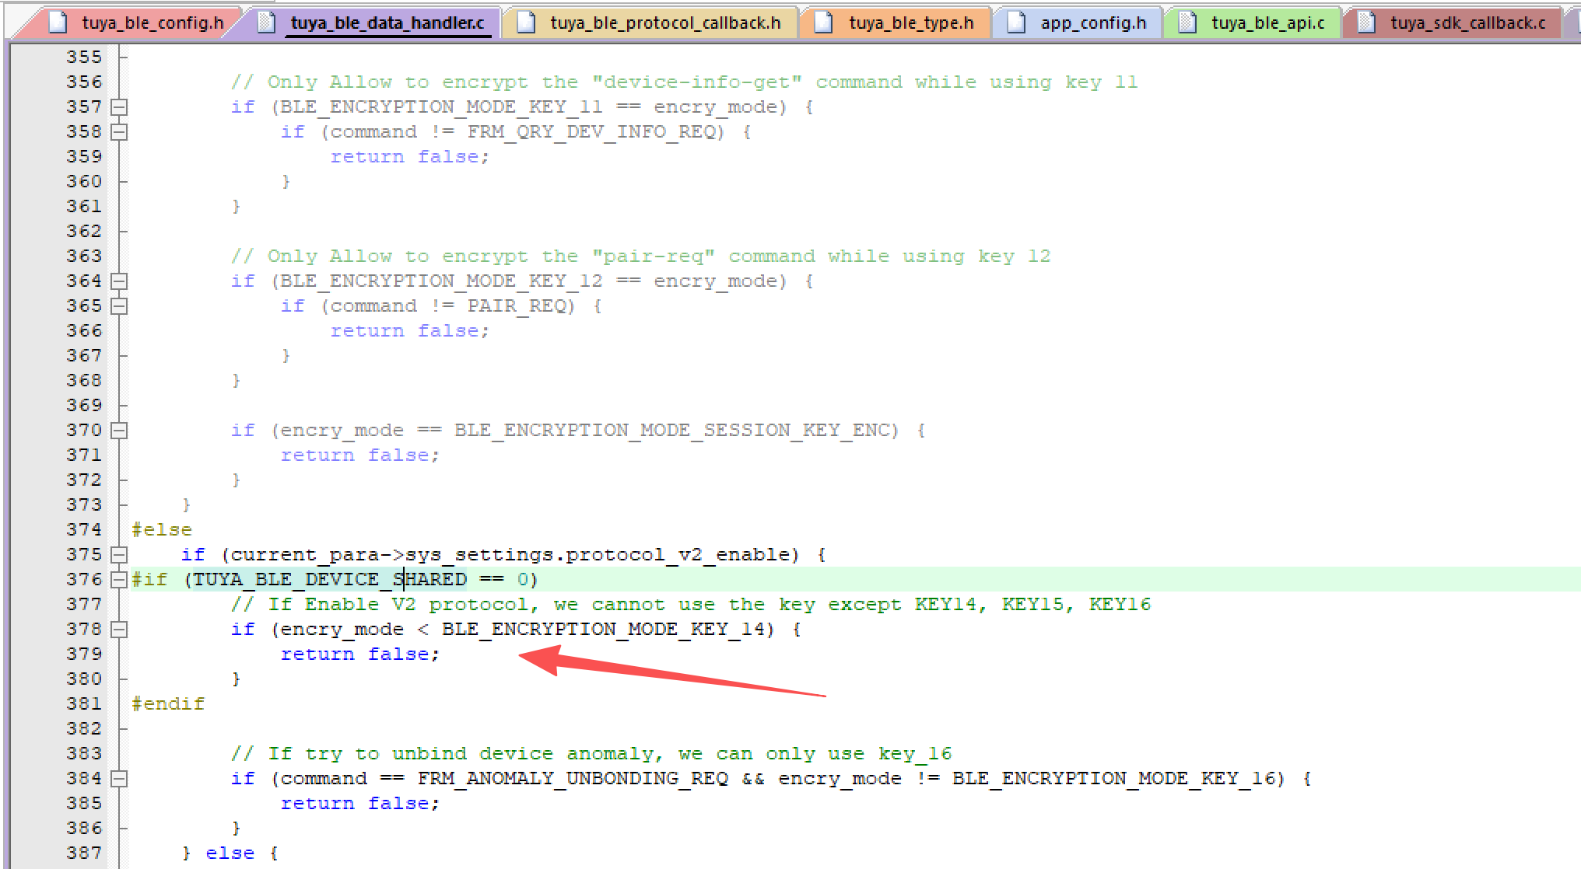1581x869 pixels.
Task: Place cursor on TUYA_BLE_DEVICE_SHARED identifier
Action: (x=330, y=580)
